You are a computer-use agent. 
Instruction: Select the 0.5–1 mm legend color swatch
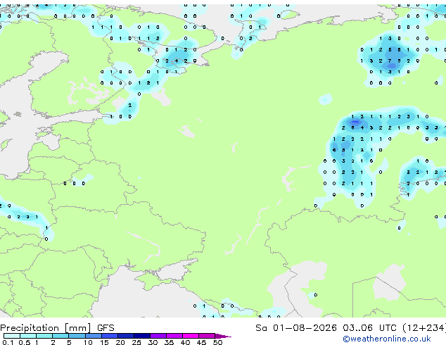28,336
